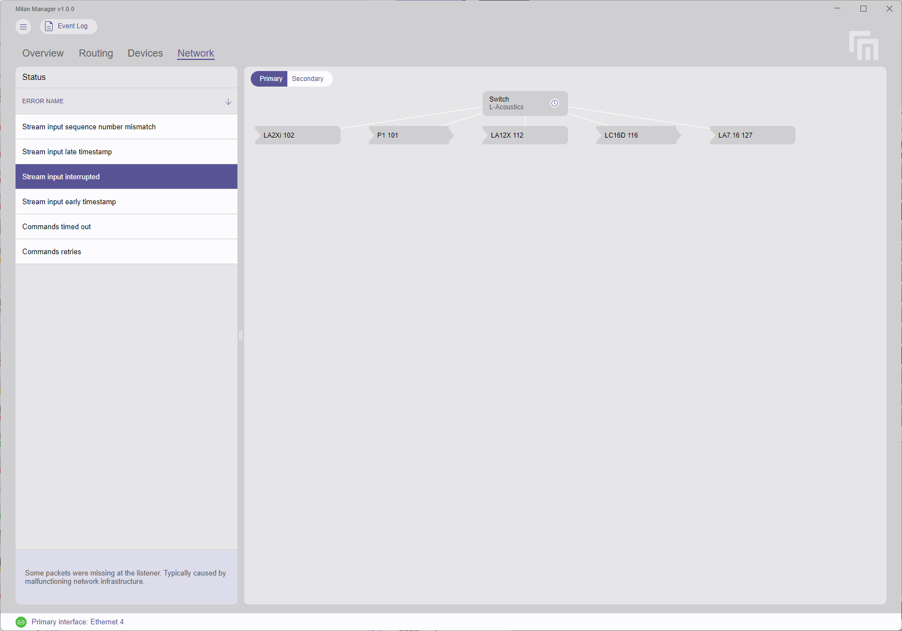
Task: Select the LA7.16 127 device node
Action: click(x=752, y=135)
